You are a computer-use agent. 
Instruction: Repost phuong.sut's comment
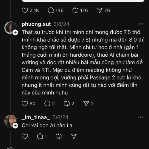pyautogui.click(x=67, y=104)
